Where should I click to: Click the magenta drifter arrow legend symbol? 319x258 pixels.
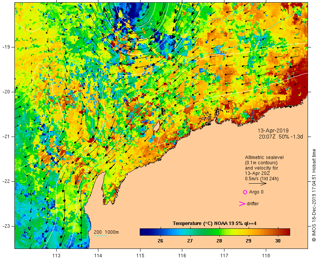242,204
